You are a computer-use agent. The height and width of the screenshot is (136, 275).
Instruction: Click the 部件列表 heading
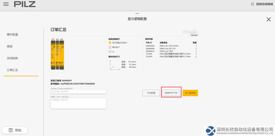[x=149, y=39]
